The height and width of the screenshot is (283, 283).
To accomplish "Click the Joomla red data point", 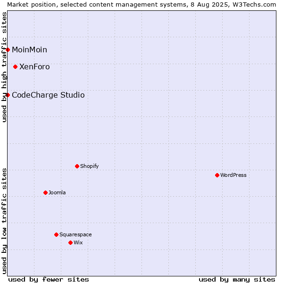I will click(x=45, y=193).
